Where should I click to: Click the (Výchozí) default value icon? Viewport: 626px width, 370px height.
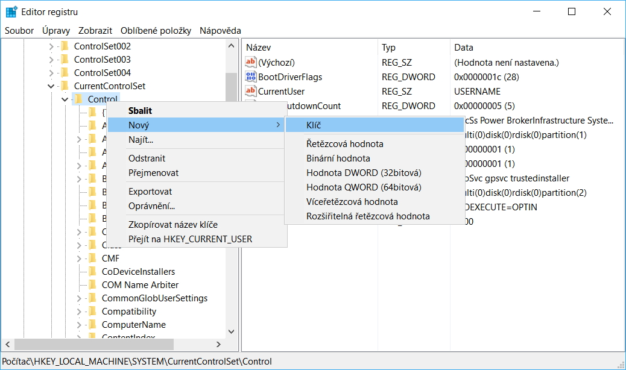[251, 62]
